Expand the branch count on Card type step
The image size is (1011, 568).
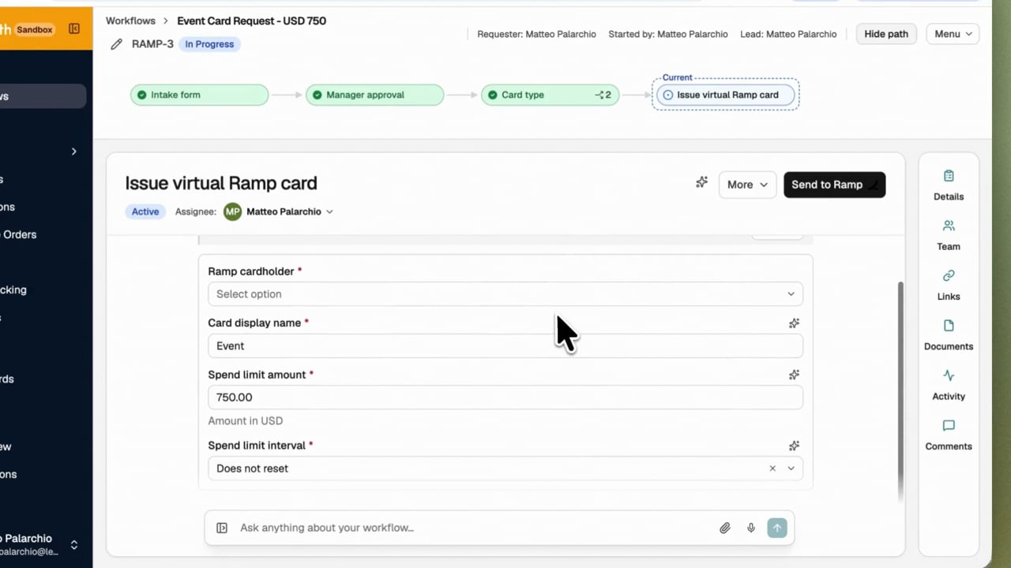[603, 95]
